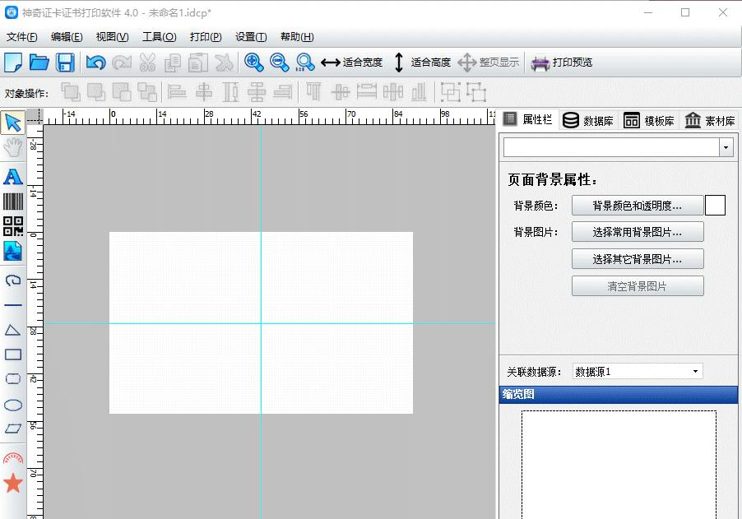Click 选择其它背景图片 button
The width and height of the screenshot is (742, 519).
(638, 259)
